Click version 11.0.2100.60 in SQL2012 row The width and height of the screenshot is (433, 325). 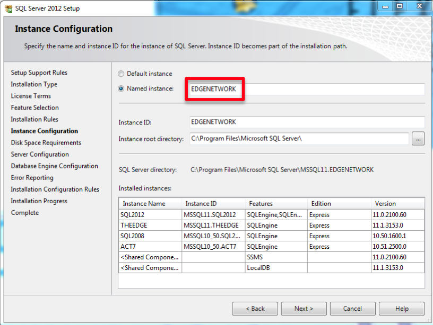397,215
